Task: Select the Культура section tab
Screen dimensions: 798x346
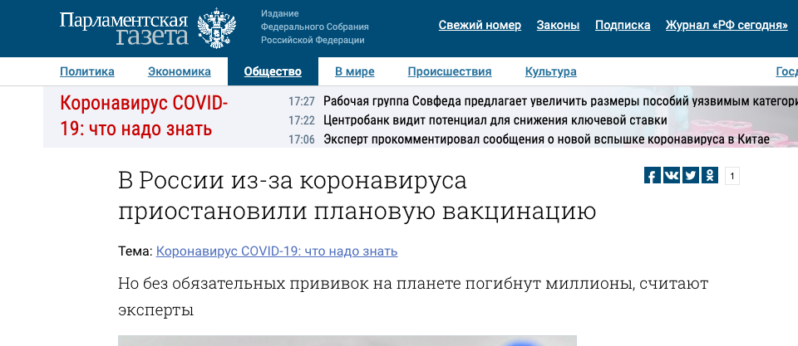Action: coord(550,71)
